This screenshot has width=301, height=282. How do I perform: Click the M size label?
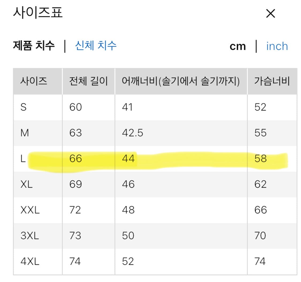(x=25, y=133)
